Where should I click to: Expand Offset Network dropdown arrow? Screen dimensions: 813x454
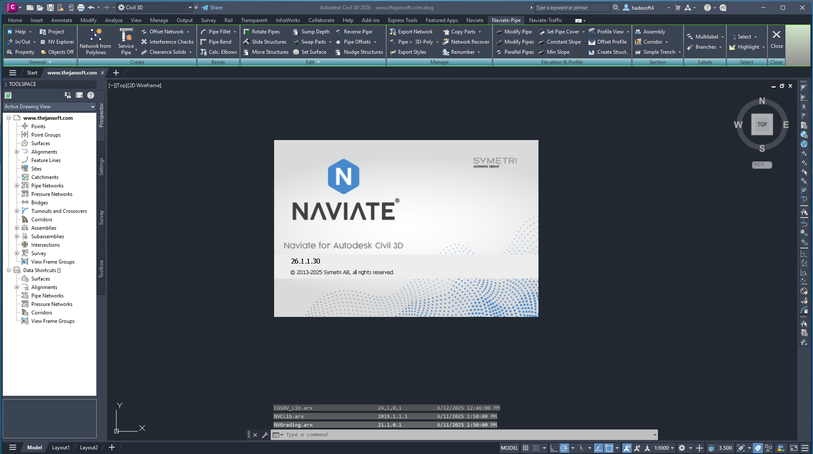(x=188, y=32)
